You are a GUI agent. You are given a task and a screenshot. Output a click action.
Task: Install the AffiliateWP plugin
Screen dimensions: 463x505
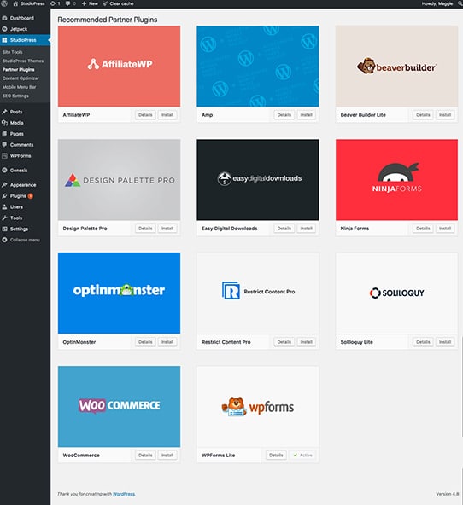(x=167, y=115)
